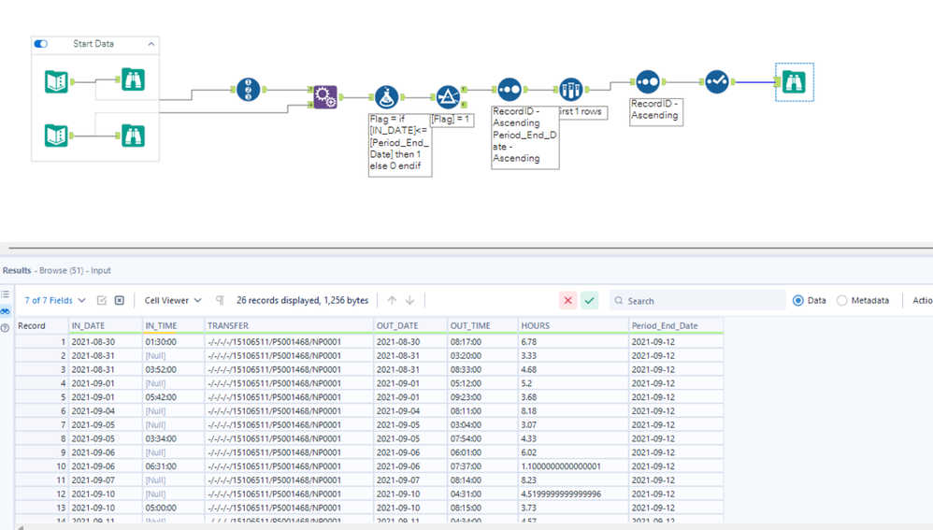This screenshot has width=933, height=530.
Task: Click the IN_DATE column header
Action: click(106, 326)
